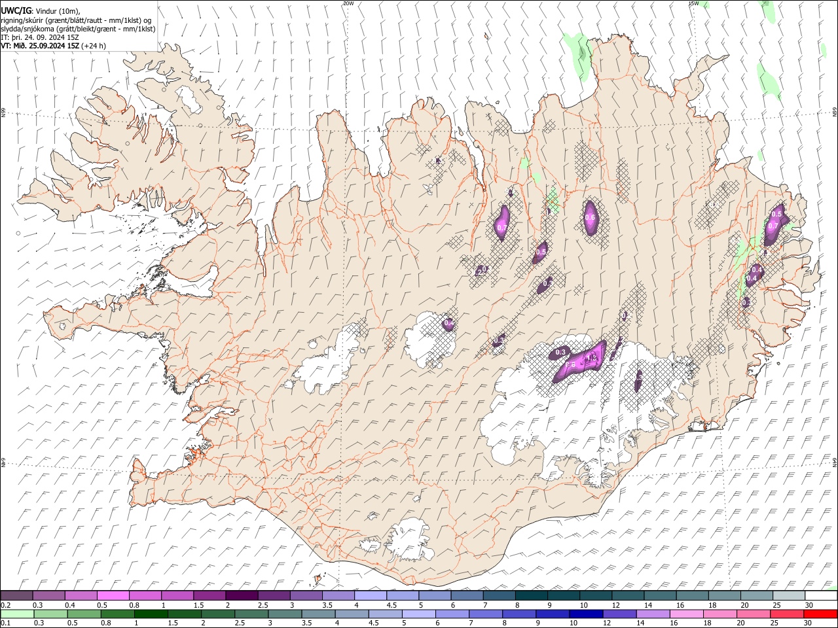
Task: Click the 'Vindur (10m),' label
Action: click(58, 11)
